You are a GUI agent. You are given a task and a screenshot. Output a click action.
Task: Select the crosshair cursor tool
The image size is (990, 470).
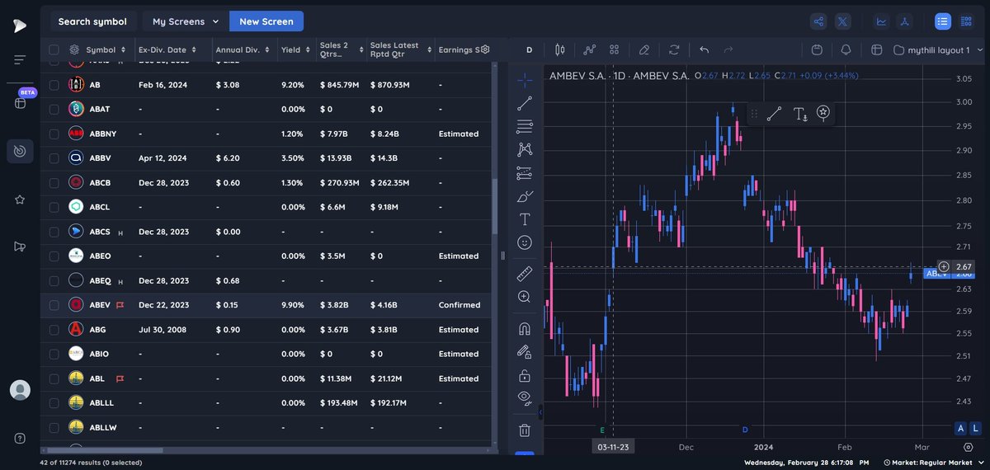point(525,80)
